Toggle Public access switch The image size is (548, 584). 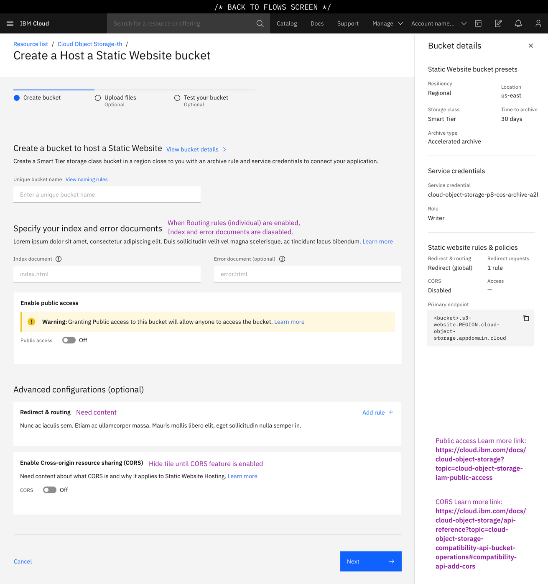69,340
